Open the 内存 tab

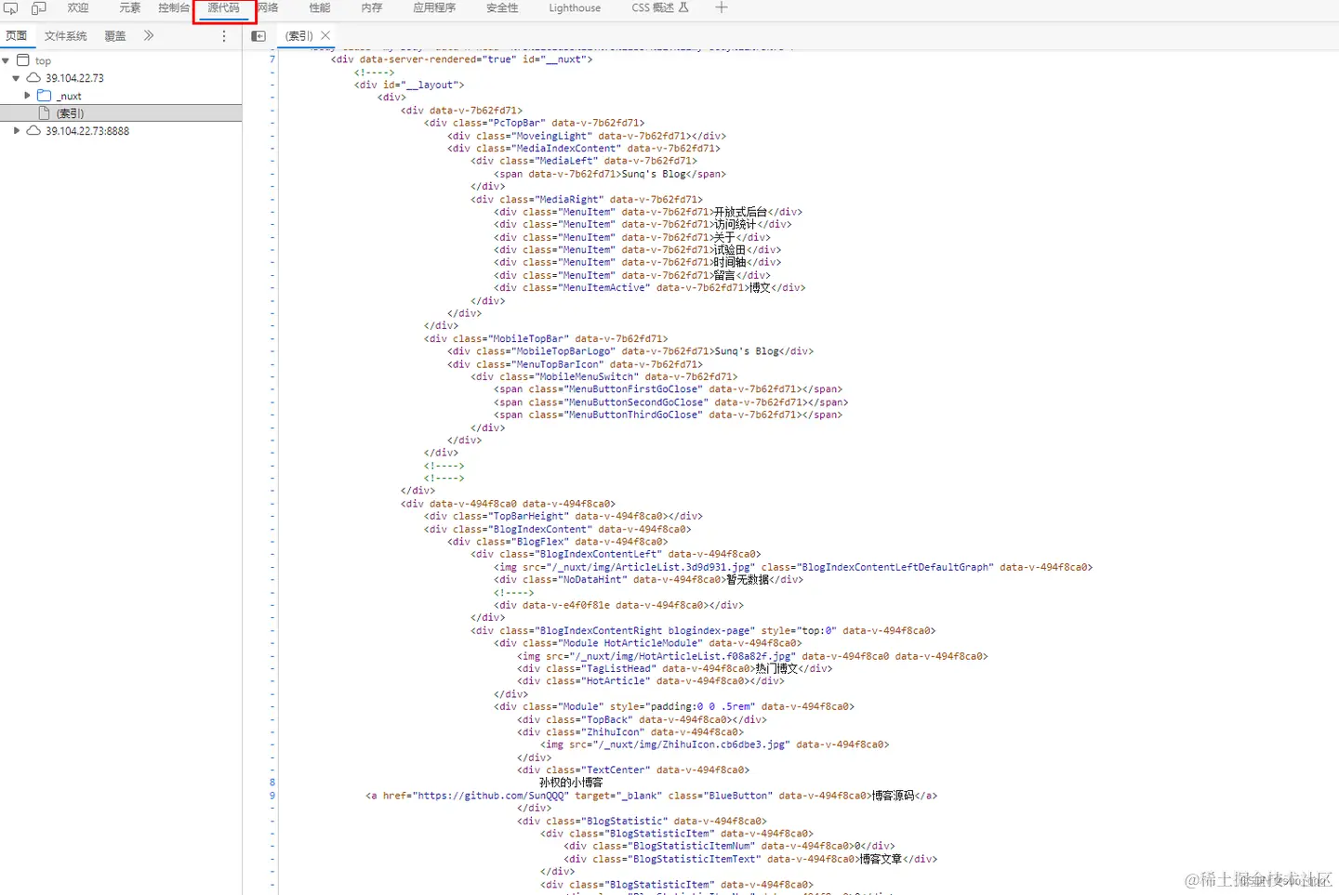point(372,8)
